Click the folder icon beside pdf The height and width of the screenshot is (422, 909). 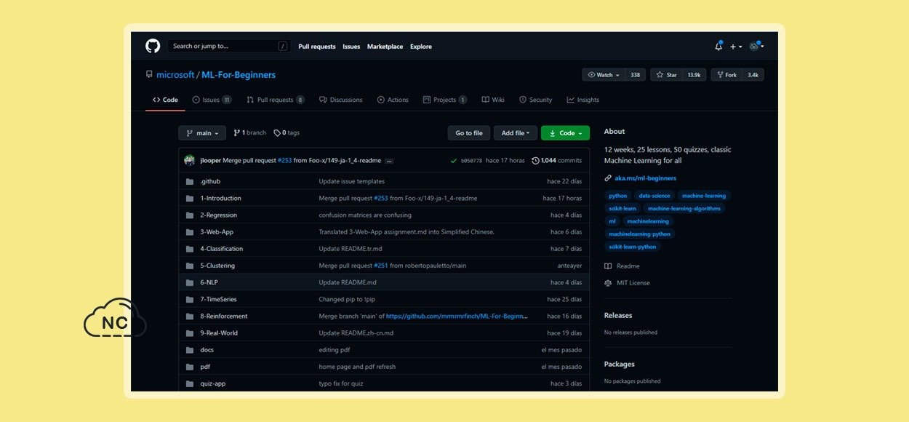[x=189, y=367]
